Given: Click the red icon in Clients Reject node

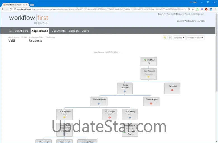Looking at the screenshot, I should coord(151,103).
